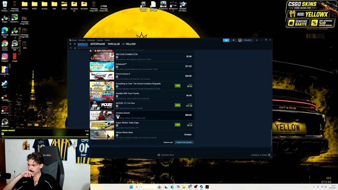Image resolution: width=338 pixels, height=190 pixels.
Task: Open the Oyunlar menu
Action: click(100, 40)
